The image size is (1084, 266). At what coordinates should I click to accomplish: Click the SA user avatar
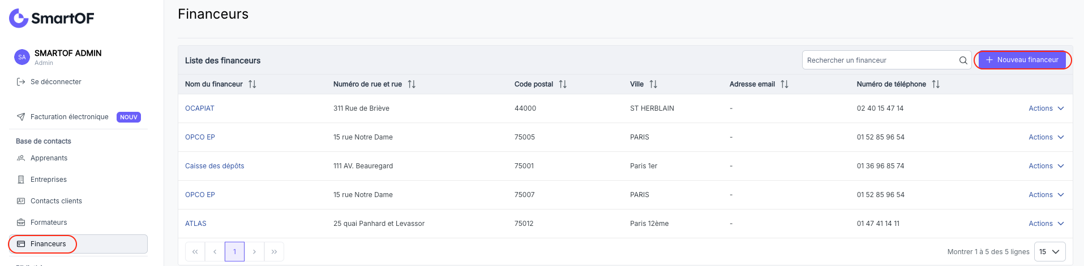pos(22,57)
